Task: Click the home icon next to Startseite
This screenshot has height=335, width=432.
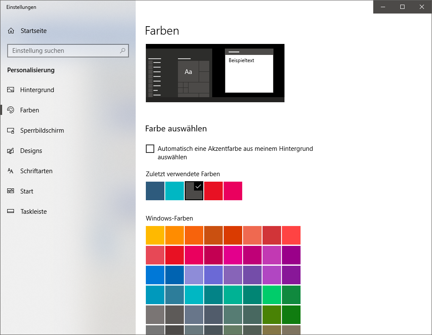Action: [11, 30]
